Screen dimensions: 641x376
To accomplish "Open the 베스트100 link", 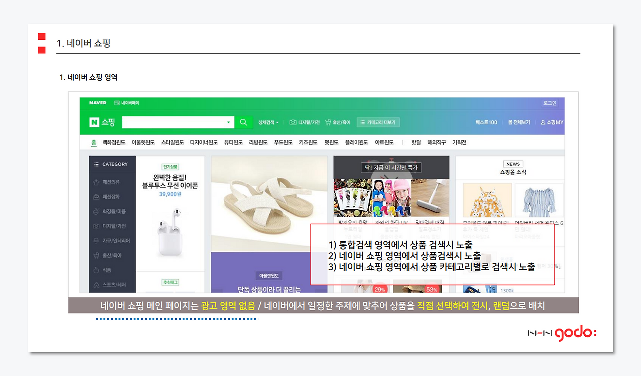I will (486, 122).
